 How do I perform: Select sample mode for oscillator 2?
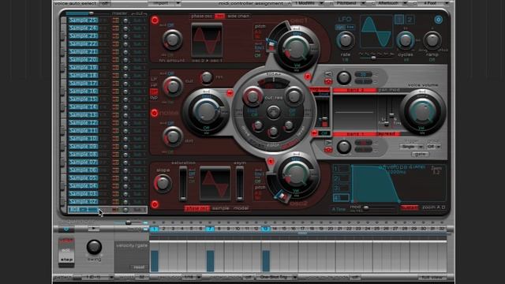tap(221, 208)
